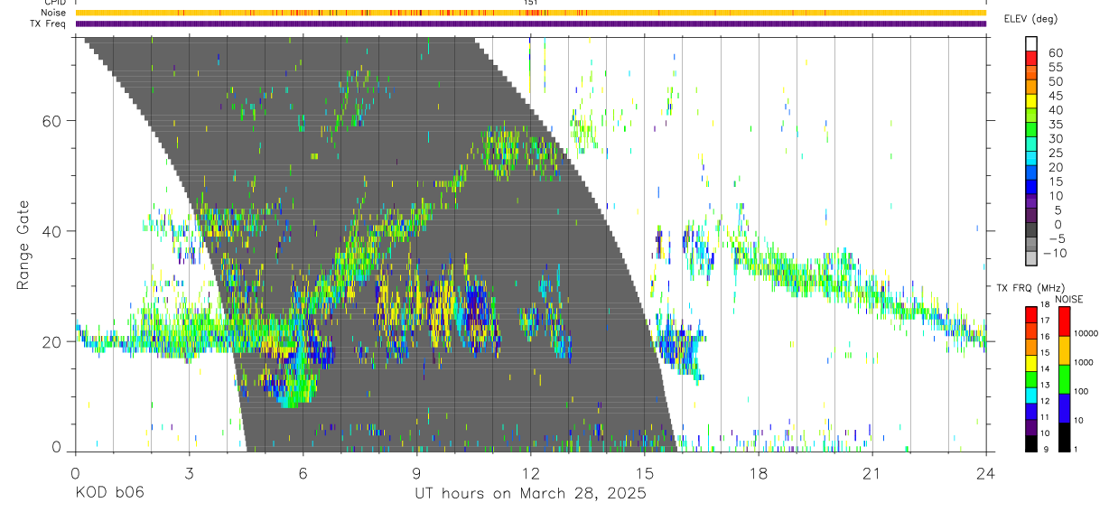
Task: Click the 'ELEV (deg)' colorbar title
Action: click(x=1031, y=19)
